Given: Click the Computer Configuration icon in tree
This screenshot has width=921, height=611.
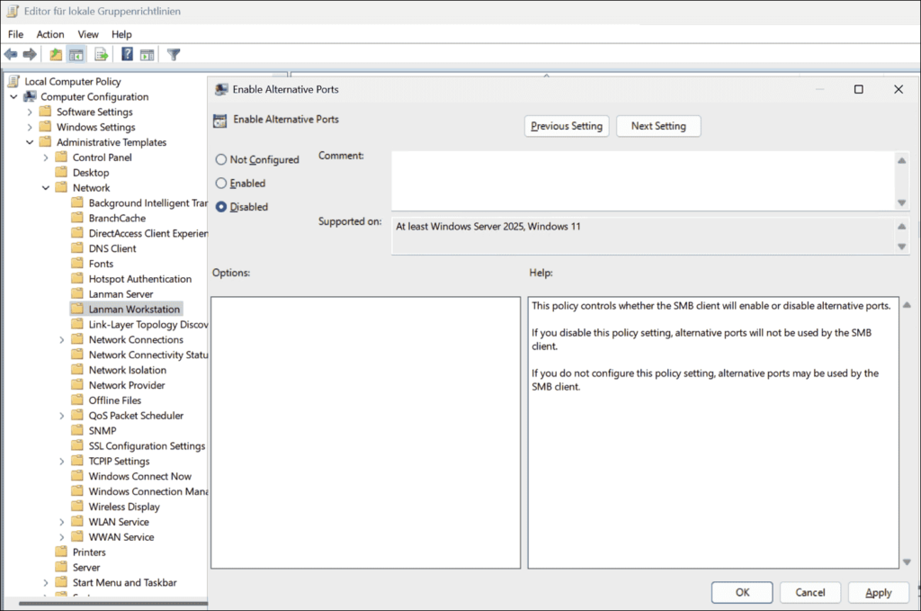Looking at the screenshot, I should click(30, 96).
